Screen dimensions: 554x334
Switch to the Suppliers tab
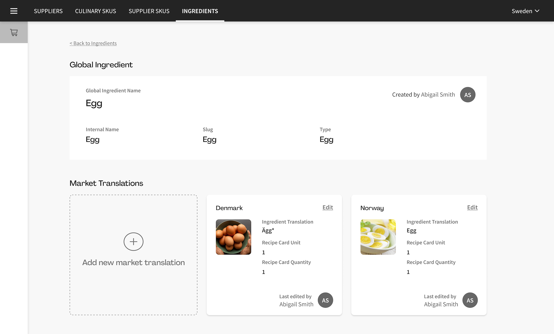click(x=48, y=11)
